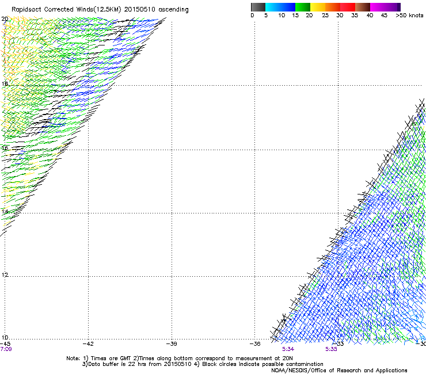Screen dimensions: 426x374
Task: Click the latitude label '18'
Action: coord(5,83)
